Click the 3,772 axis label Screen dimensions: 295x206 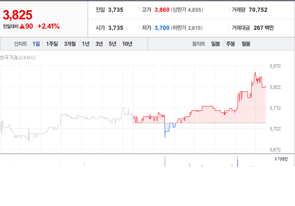point(275,108)
